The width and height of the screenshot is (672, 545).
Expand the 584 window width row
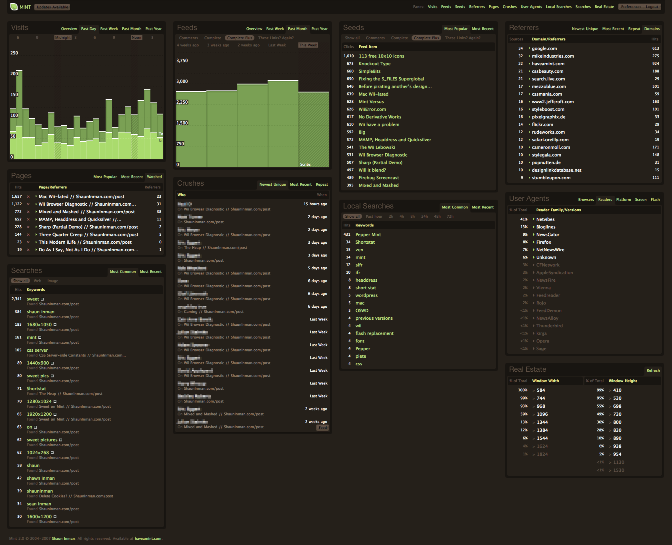point(534,391)
